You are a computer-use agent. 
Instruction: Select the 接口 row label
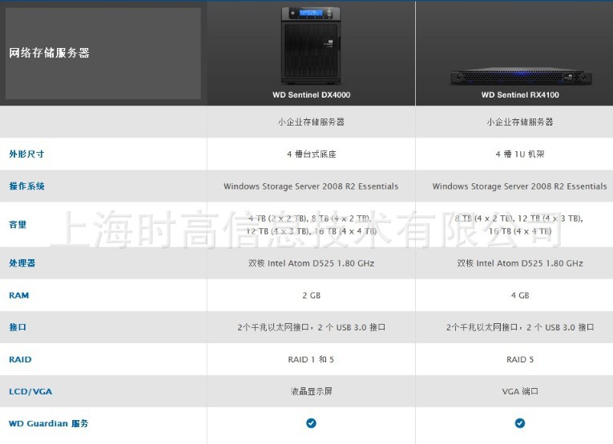[18, 327]
